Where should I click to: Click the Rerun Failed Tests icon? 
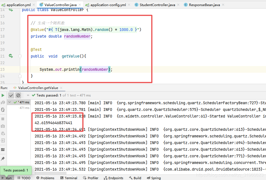[3, 102]
